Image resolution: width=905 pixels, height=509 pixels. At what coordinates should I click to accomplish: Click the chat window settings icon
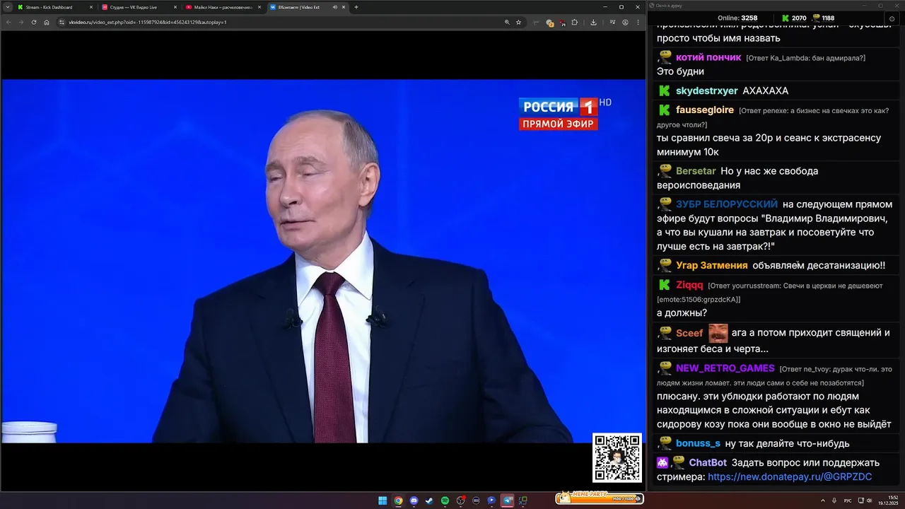coord(891,18)
